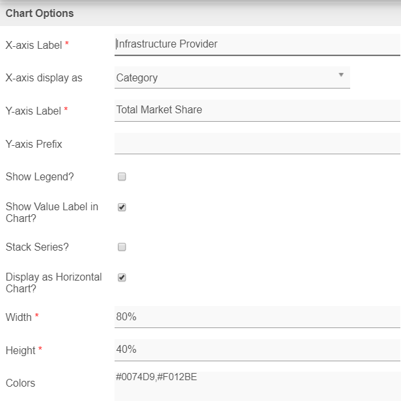Tick the Stack Series checkbox
This screenshot has width=401, height=401.
click(x=122, y=247)
